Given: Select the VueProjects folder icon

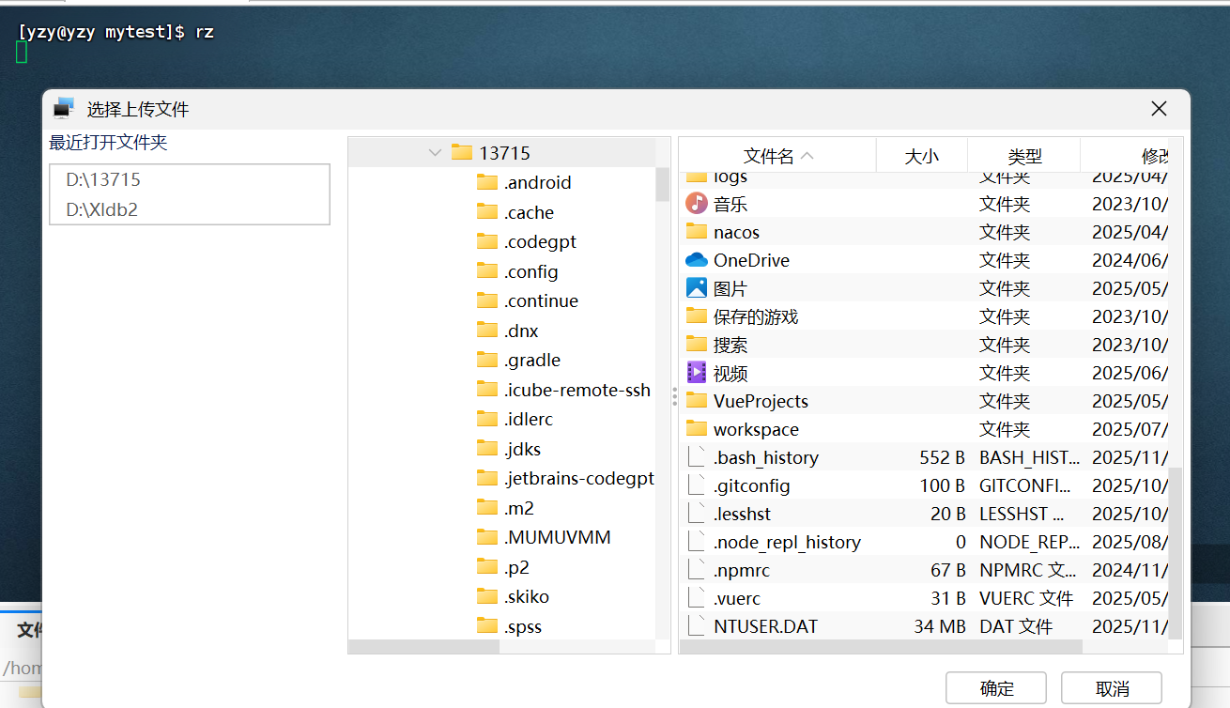Looking at the screenshot, I should tap(696, 400).
